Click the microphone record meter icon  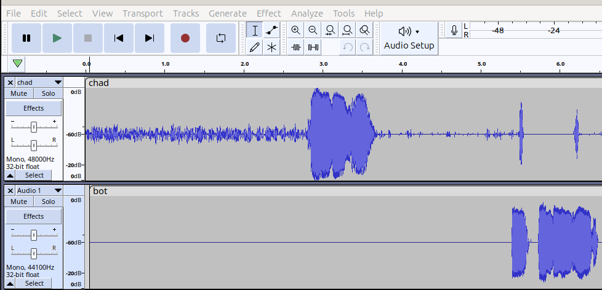454,30
